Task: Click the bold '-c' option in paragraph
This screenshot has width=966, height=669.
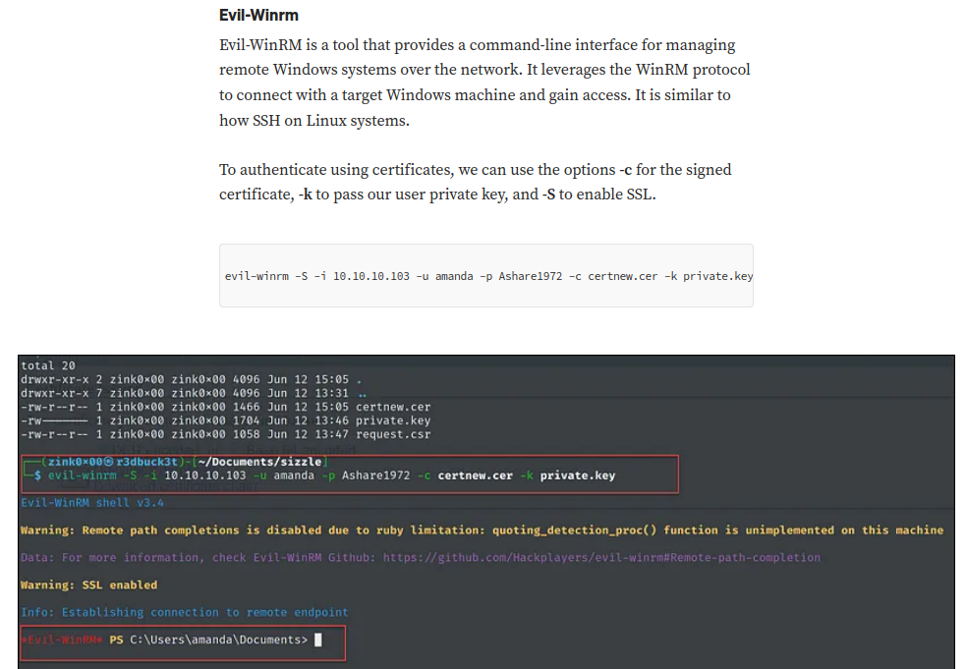Action: coord(625,169)
